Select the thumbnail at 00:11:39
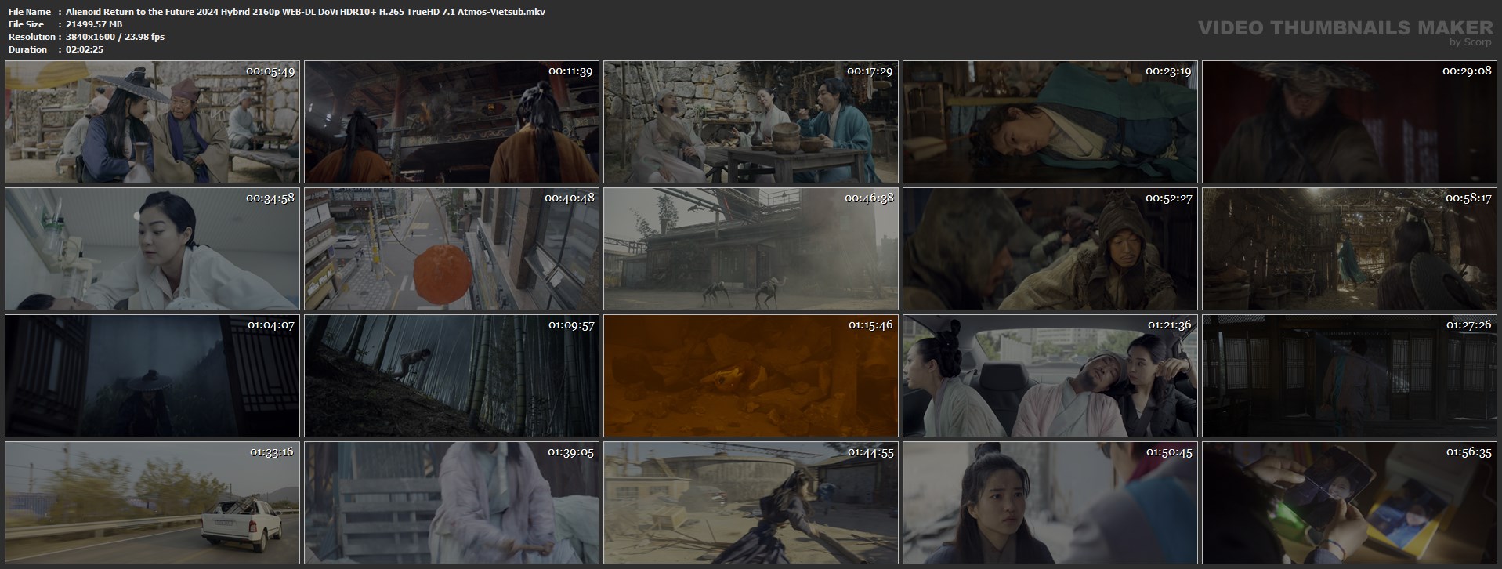Image resolution: width=1502 pixels, height=569 pixels. click(x=451, y=122)
